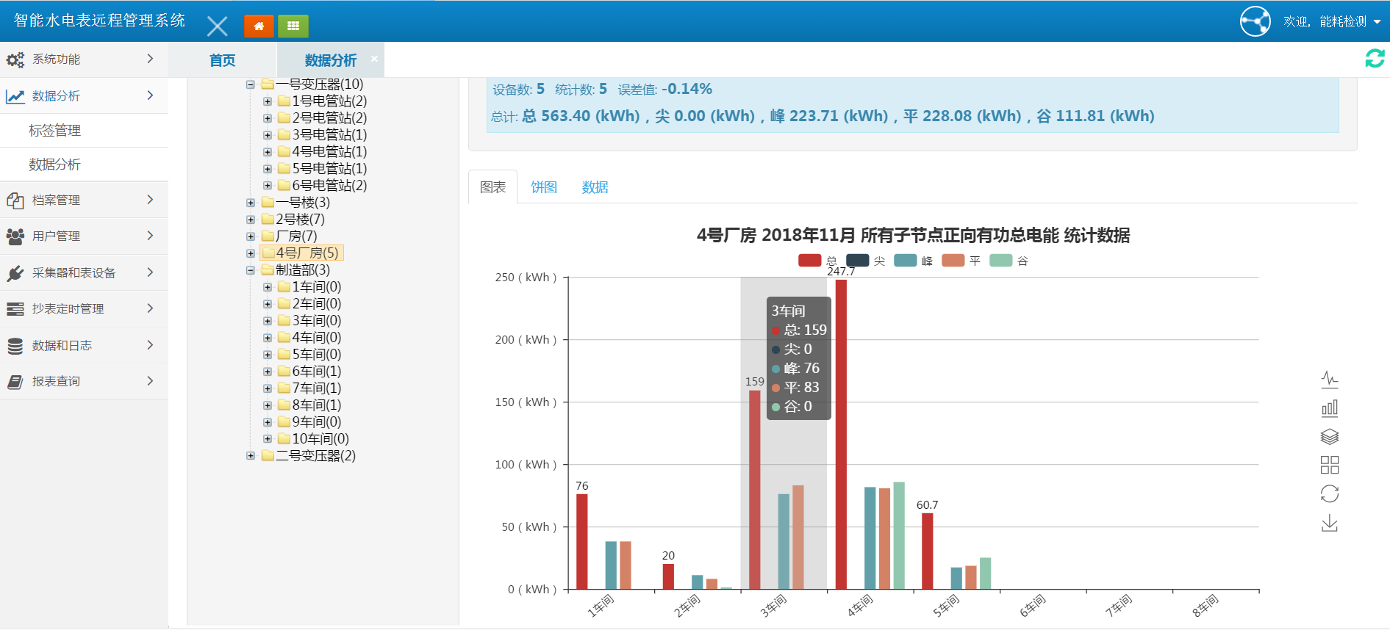1390x630 pixels.
Task: Switch chart to bar view icon
Action: point(1329,408)
